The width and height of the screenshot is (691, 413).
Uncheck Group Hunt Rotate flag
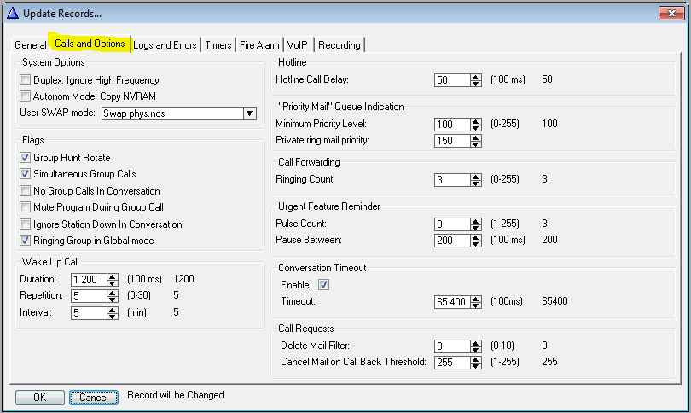[x=26, y=158]
